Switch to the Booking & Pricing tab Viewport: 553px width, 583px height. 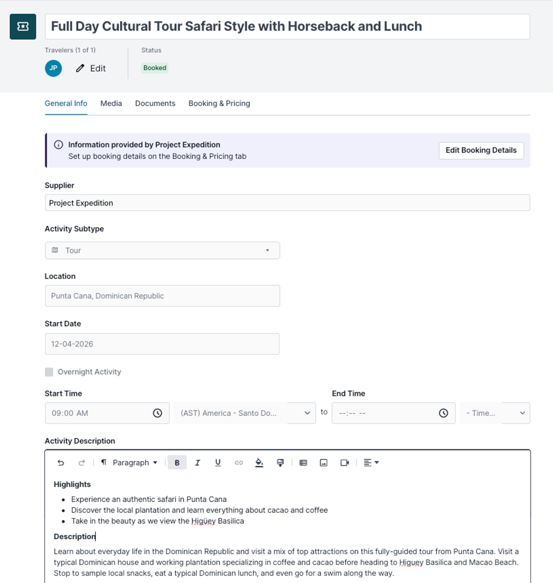click(219, 104)
